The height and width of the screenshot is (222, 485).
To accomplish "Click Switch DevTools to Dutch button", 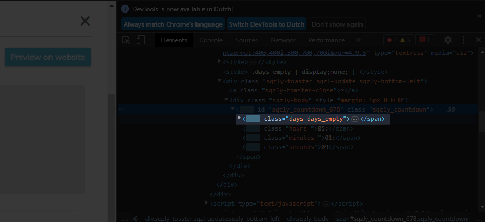I will pos(267,24).
